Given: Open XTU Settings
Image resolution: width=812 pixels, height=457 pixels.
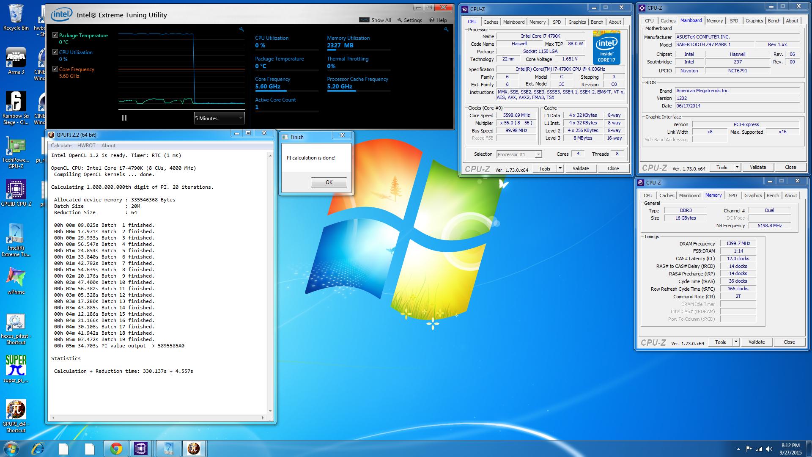Looking at the screenshot, I should click(x=409, y=20).
